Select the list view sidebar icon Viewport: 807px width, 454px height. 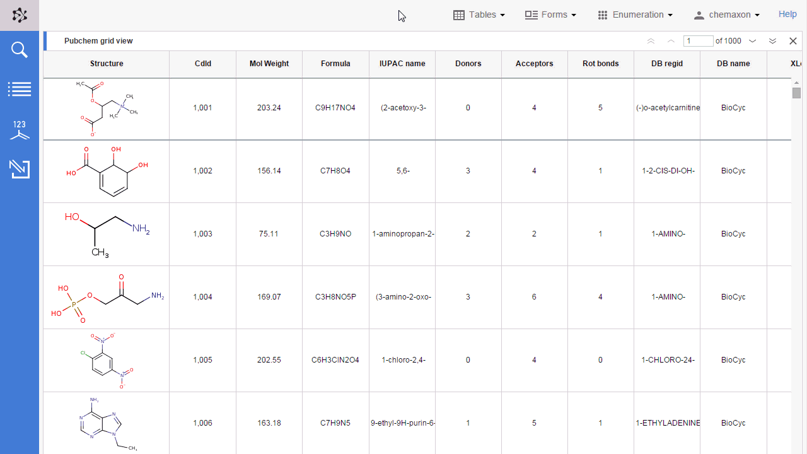(x=20, y=89)
